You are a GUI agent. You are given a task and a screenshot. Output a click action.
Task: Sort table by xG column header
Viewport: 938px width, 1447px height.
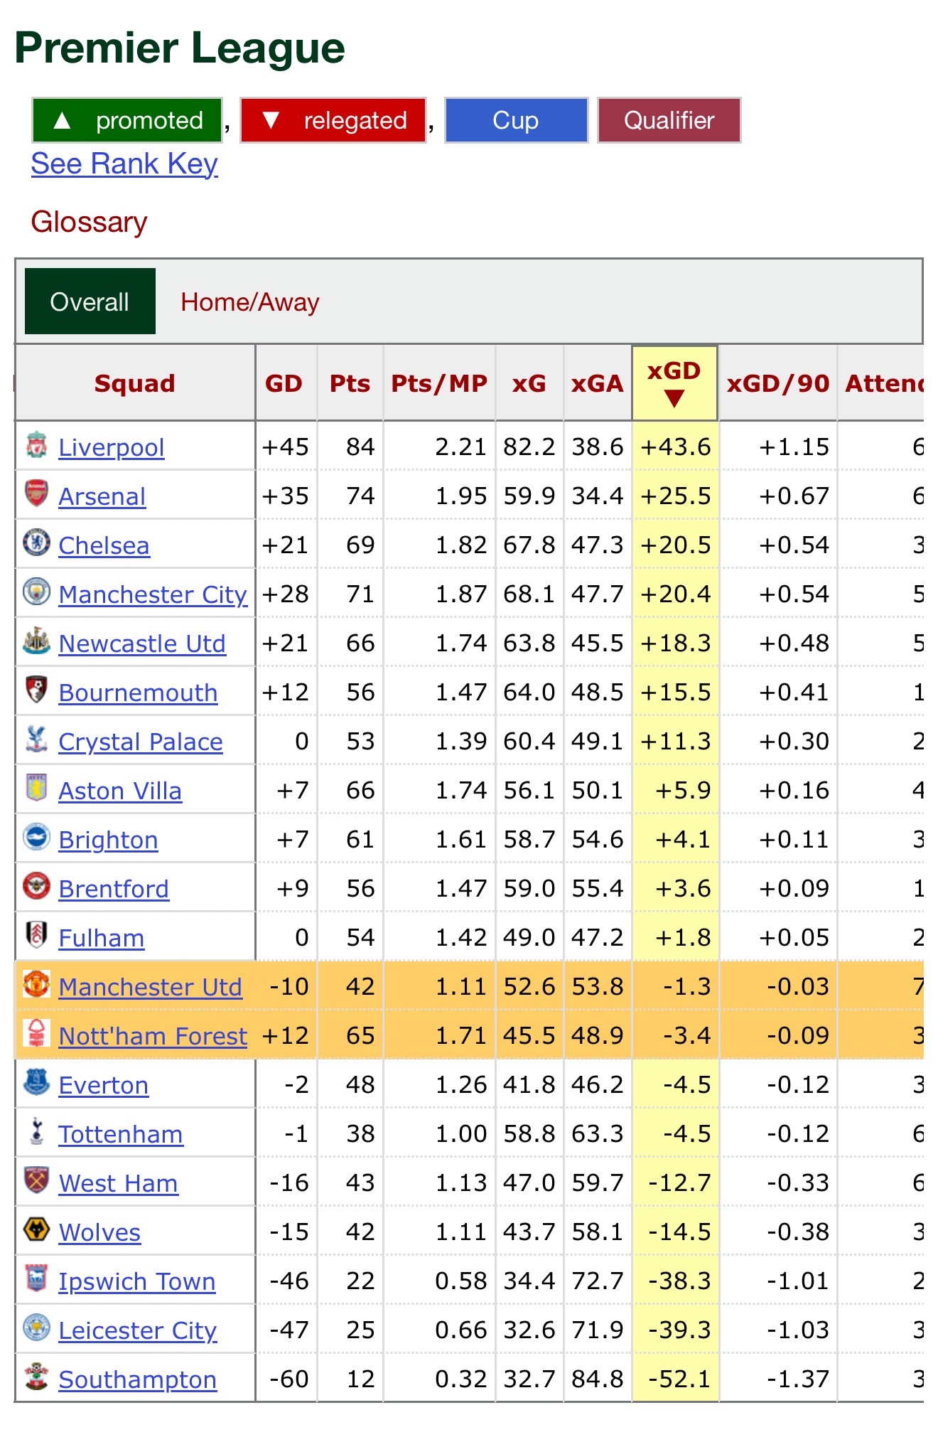pos(529,383)
